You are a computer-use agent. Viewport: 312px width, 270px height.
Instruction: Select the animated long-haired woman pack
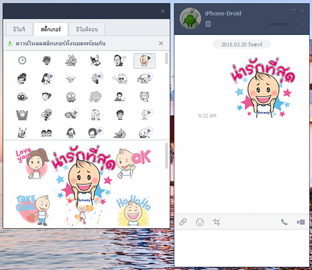pos(47,78)
